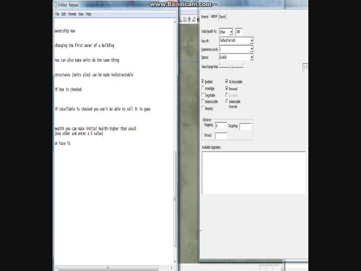Click the text line 'ownership now'

[65, 31]
